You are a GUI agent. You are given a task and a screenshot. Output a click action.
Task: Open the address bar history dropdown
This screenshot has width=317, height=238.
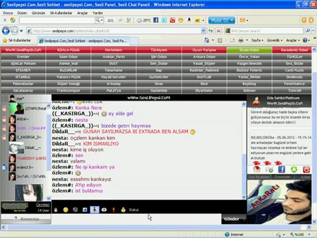203,31
